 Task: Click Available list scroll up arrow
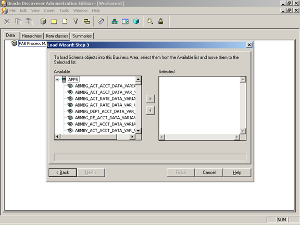138,79
